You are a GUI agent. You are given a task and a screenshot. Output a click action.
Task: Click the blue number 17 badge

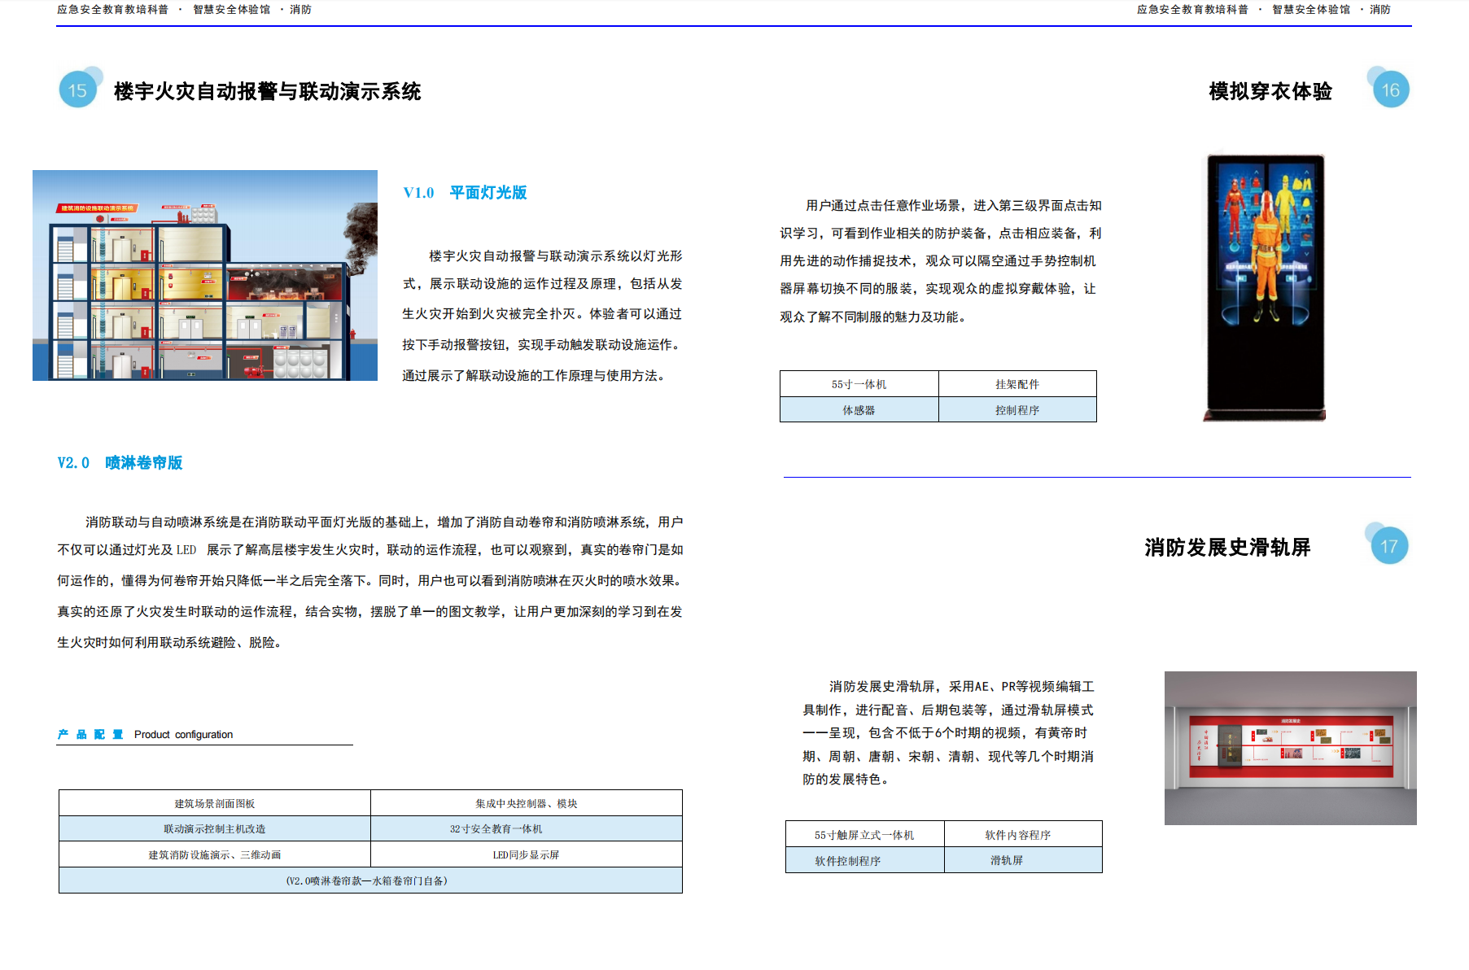[x=1388, y=546]
